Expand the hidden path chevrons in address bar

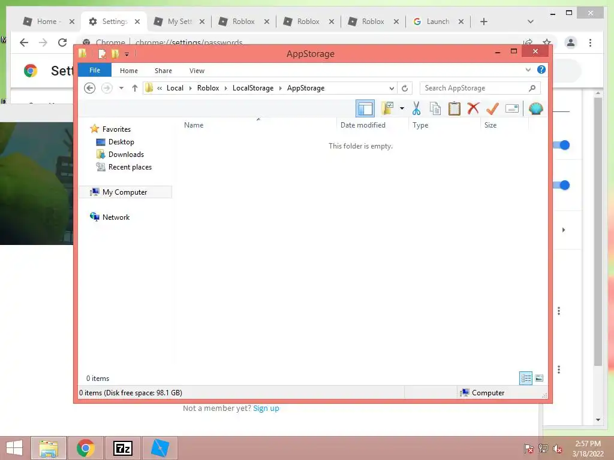[159, 89]
